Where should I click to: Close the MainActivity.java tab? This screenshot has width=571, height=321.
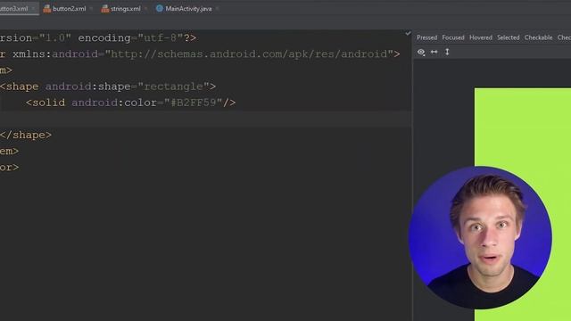[x=217, y=9]
